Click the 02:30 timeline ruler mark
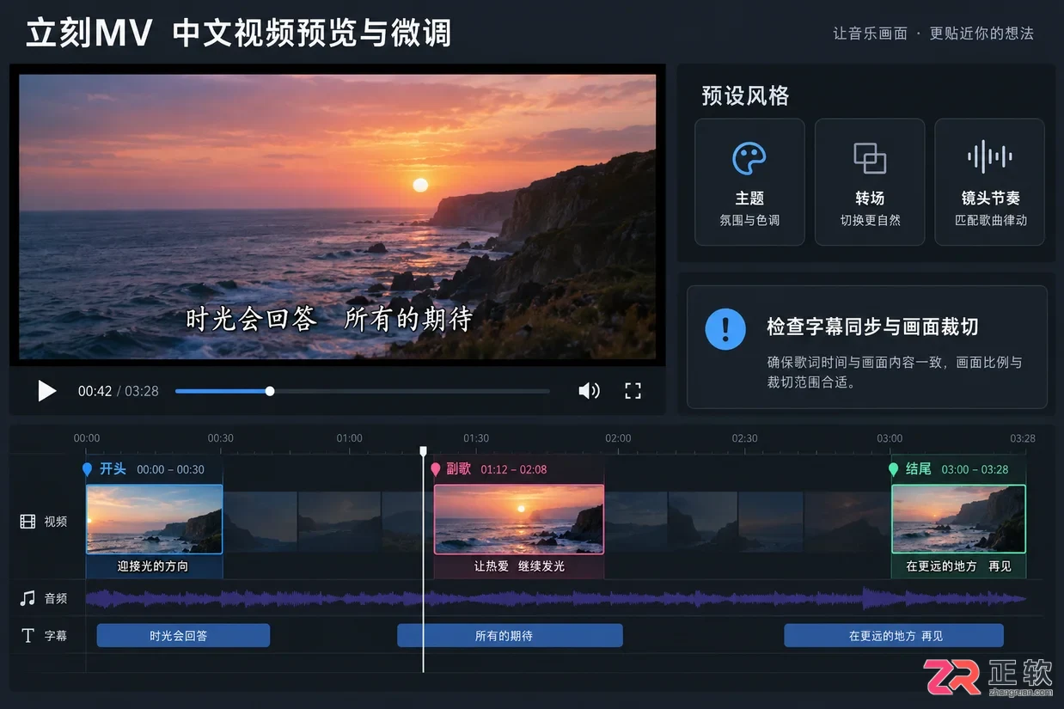This screenshot has height=709, width=1064. 744,438
